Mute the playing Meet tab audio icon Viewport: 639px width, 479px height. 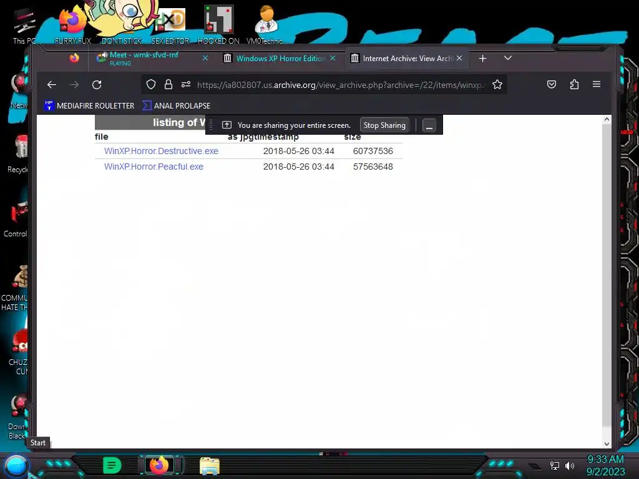105,55
